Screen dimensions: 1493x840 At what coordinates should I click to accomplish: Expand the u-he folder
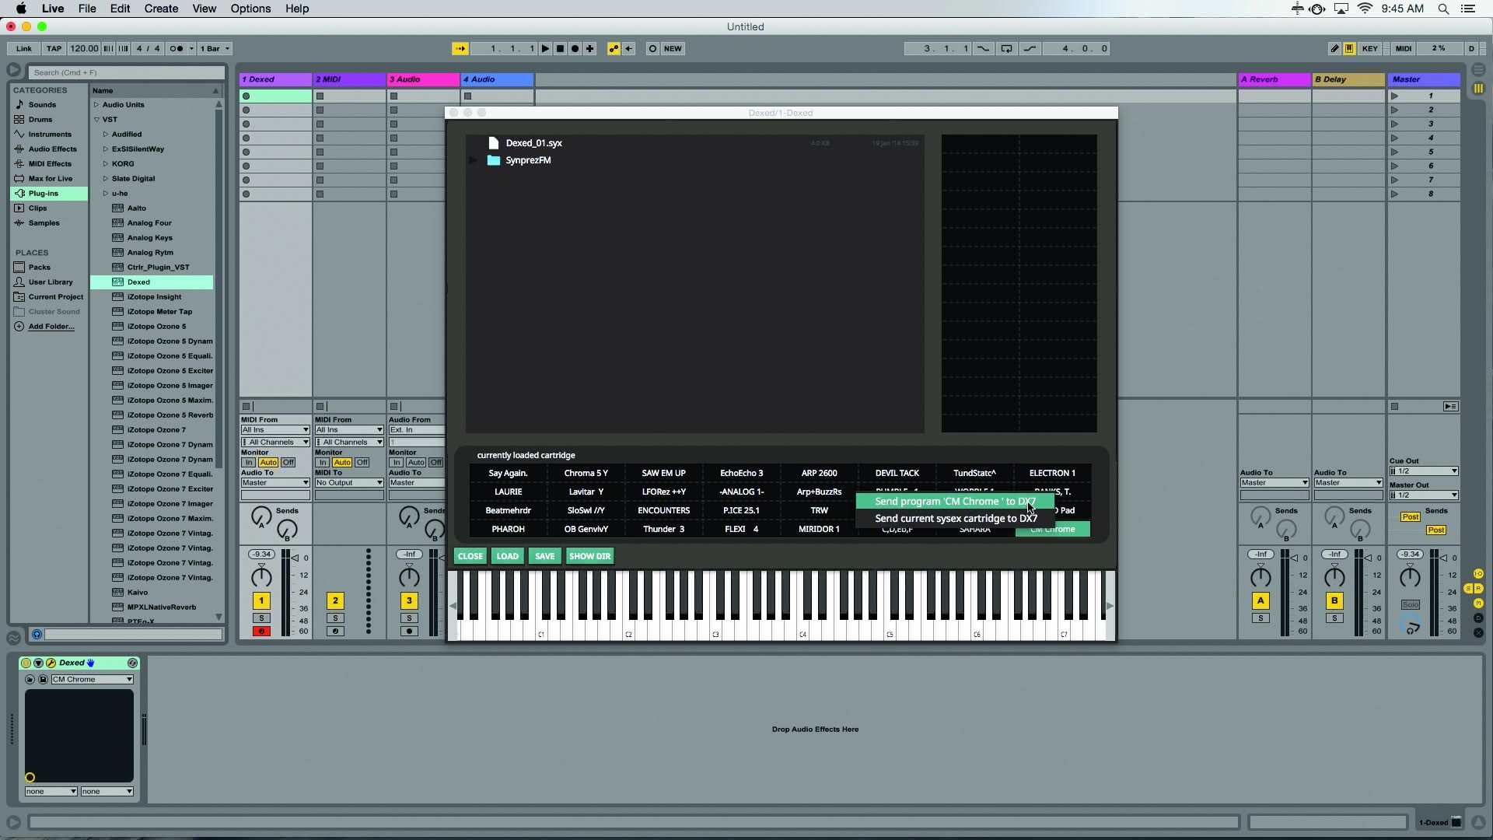106,193
